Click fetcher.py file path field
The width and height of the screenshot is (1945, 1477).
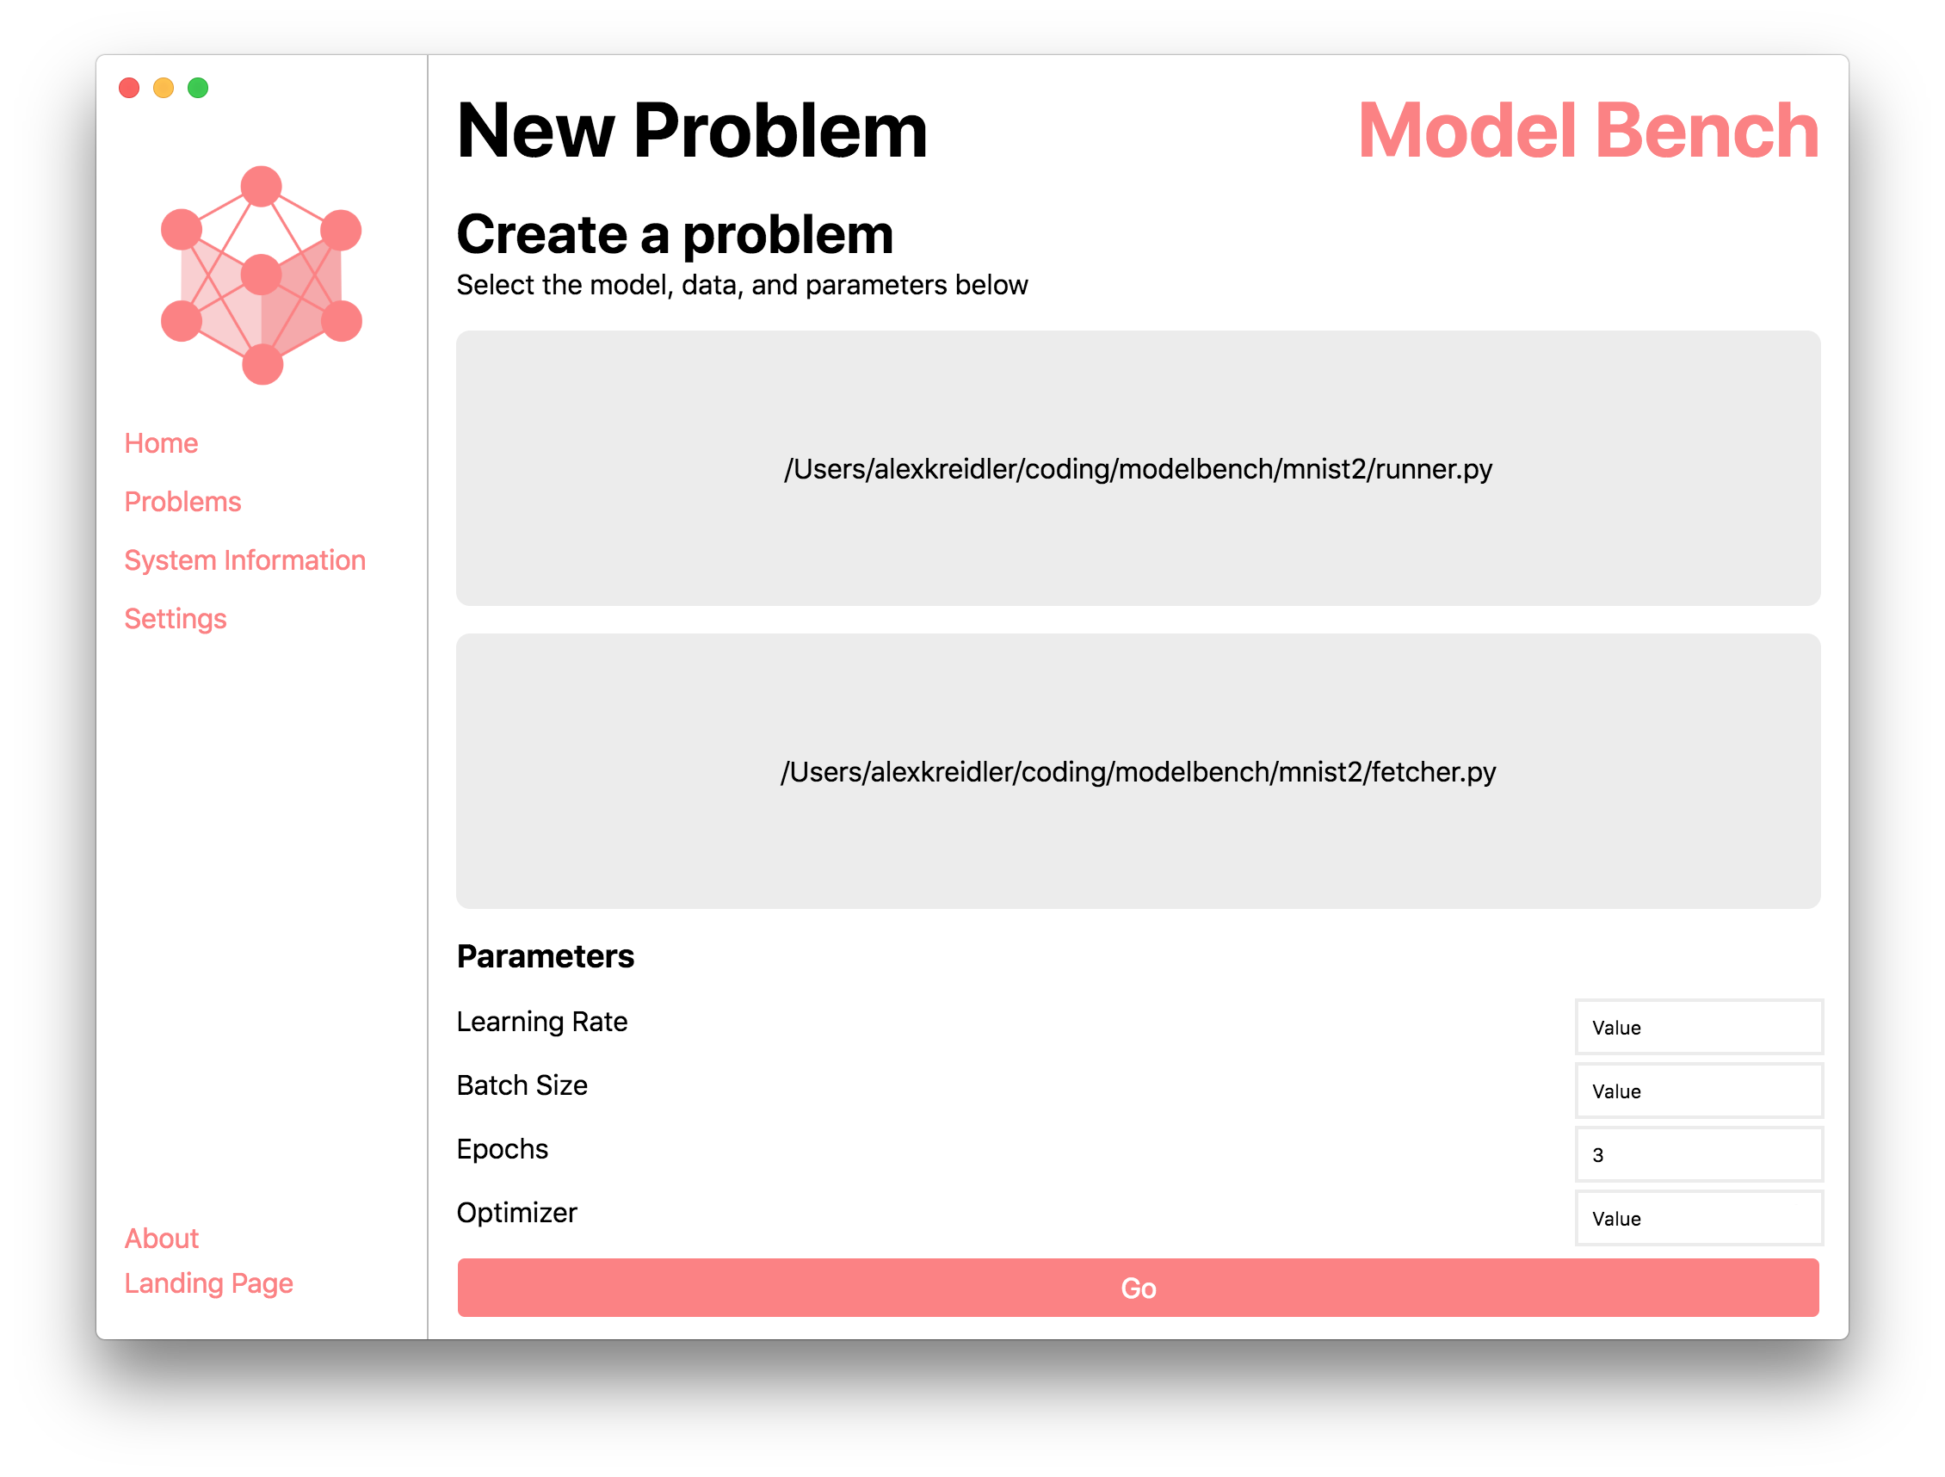click(x=1139, y=771)
